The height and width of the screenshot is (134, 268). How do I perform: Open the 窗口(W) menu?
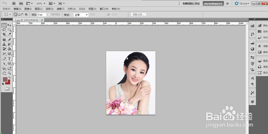104,9
